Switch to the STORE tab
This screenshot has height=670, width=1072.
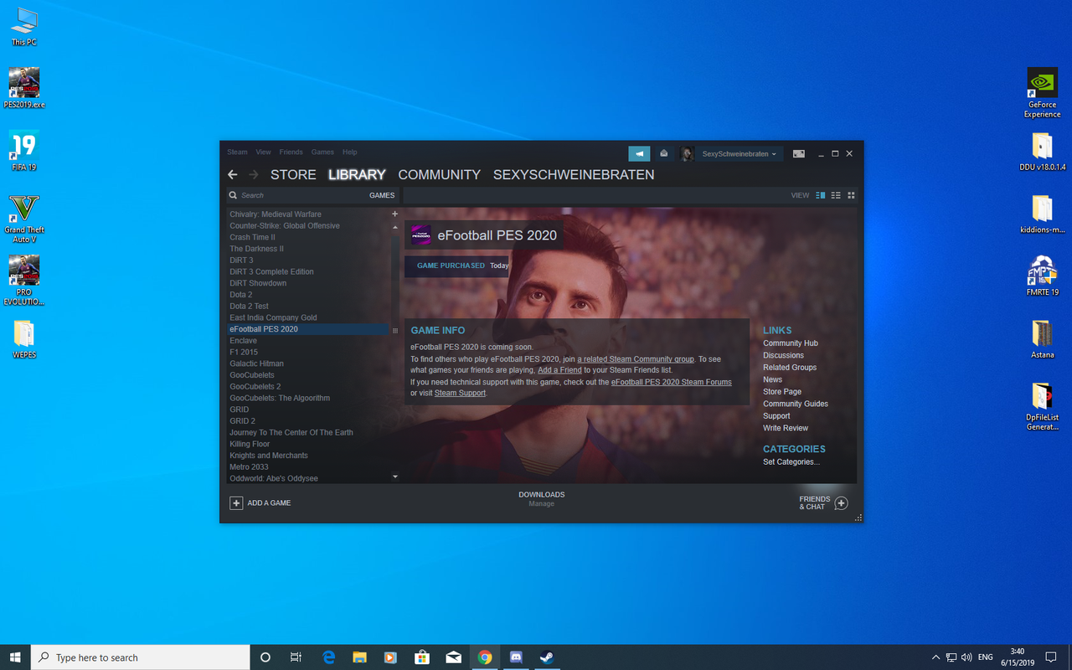tap(292, 174)
